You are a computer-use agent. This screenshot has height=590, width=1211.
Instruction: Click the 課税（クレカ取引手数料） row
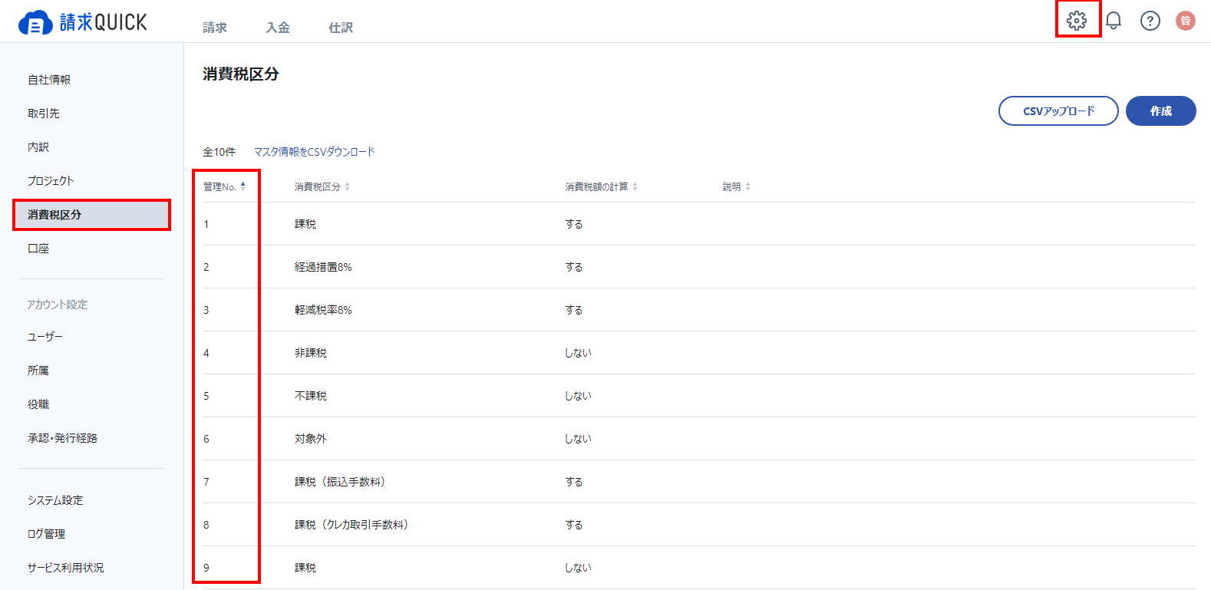(x=699, y=525)
